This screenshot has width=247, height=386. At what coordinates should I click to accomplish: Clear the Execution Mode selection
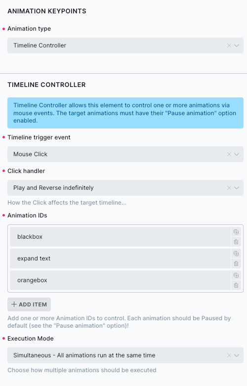[x=229, y=355]
